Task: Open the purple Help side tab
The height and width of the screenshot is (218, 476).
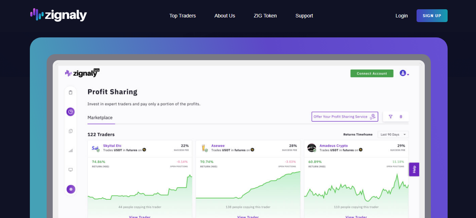Action: coord(414,169)
